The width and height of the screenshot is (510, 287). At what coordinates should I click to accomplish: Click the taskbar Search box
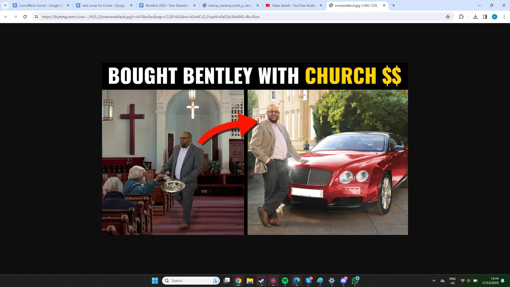[191, 281]
